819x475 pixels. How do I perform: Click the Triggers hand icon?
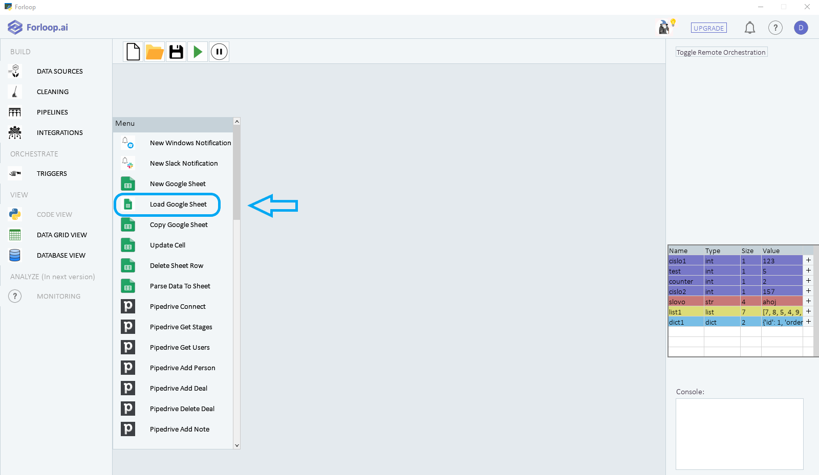coord(15,173)
